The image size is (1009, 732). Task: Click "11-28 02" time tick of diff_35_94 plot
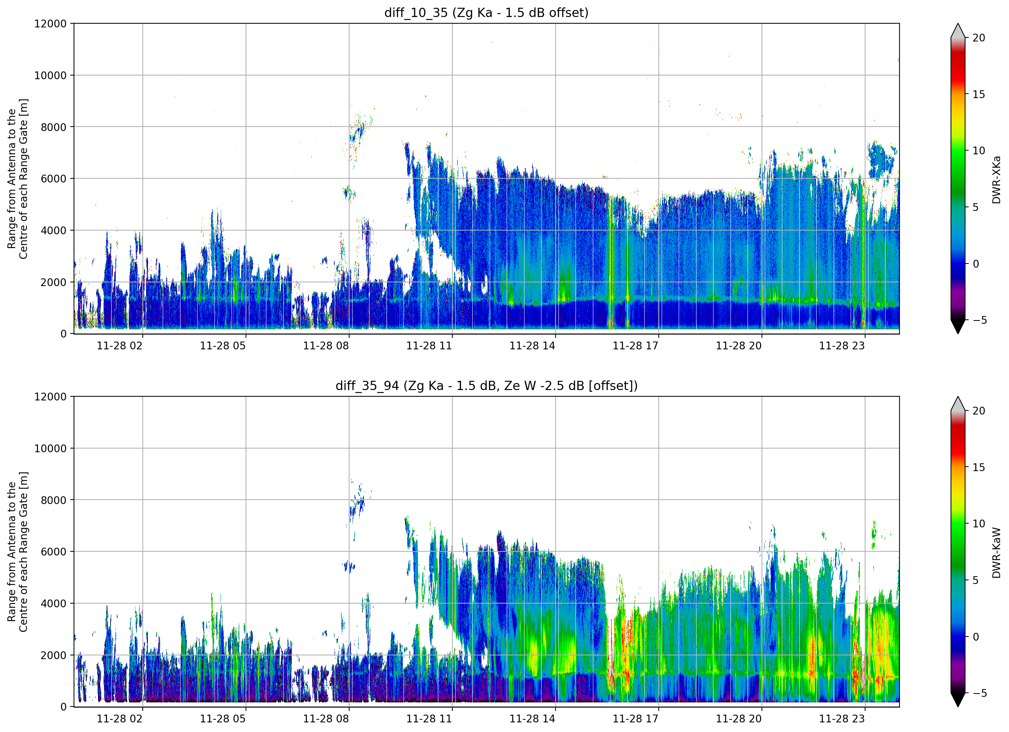point(120,719)
